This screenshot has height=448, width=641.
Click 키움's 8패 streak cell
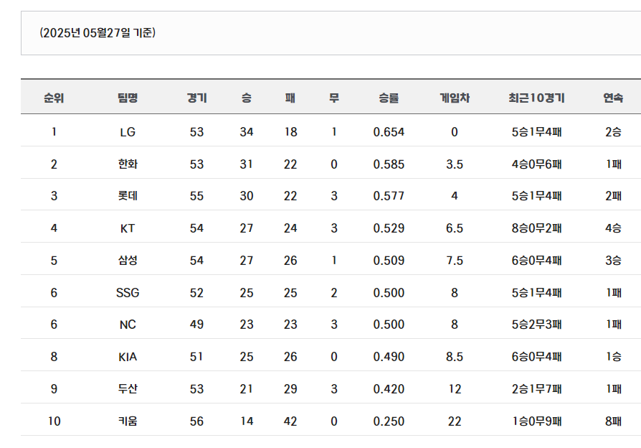613,421
